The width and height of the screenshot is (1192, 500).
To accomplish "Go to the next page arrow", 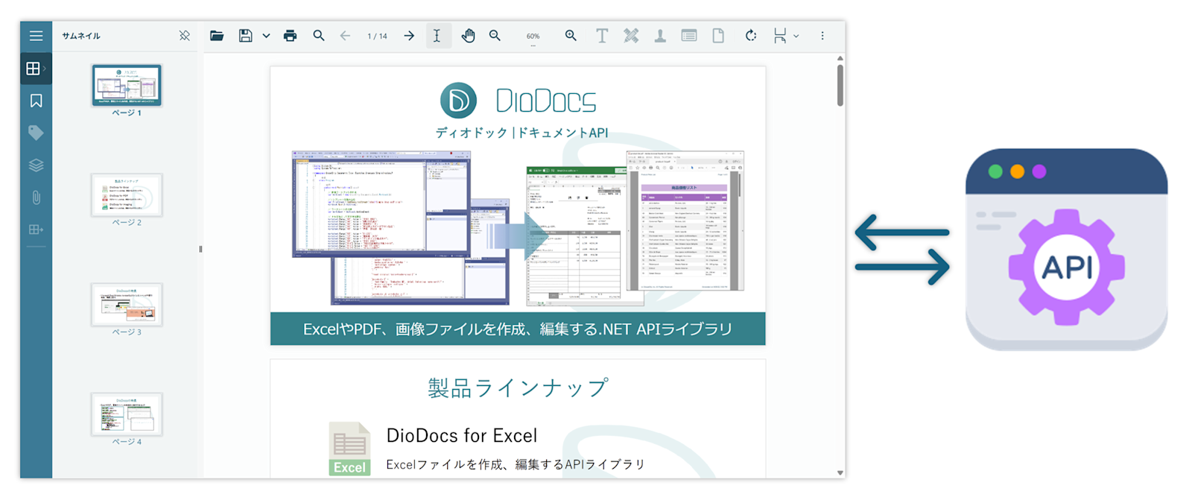I will [409, 36].
